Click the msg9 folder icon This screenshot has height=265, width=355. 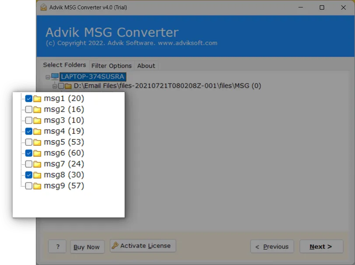37,186
